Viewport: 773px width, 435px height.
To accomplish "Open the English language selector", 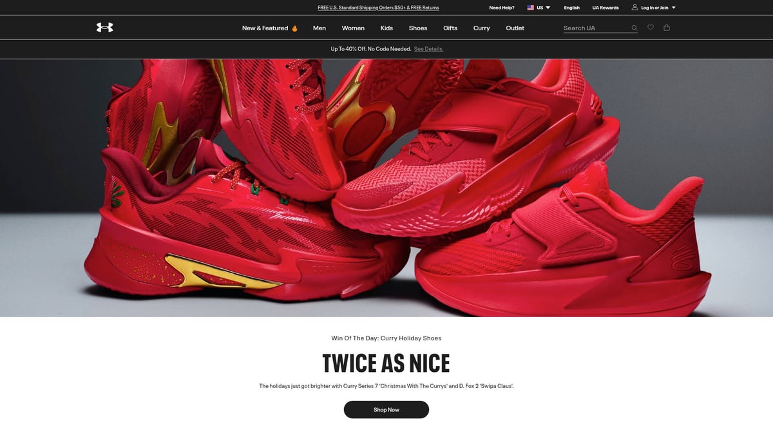I will [571, 8].
